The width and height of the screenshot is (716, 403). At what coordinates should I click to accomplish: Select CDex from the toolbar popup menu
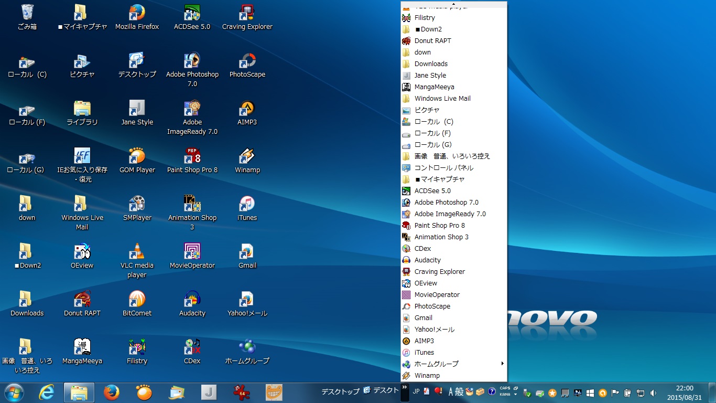coord(422,249)
